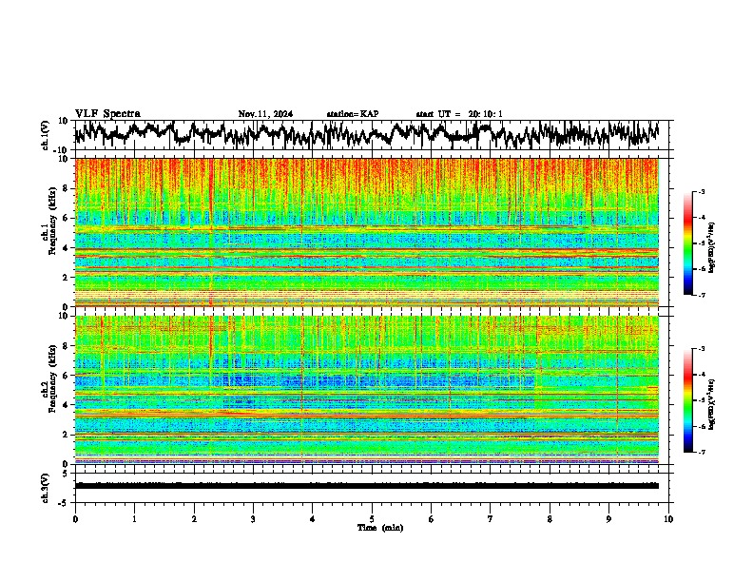
Task: Click time axis tick label "1"
Action: pos(134,519)
